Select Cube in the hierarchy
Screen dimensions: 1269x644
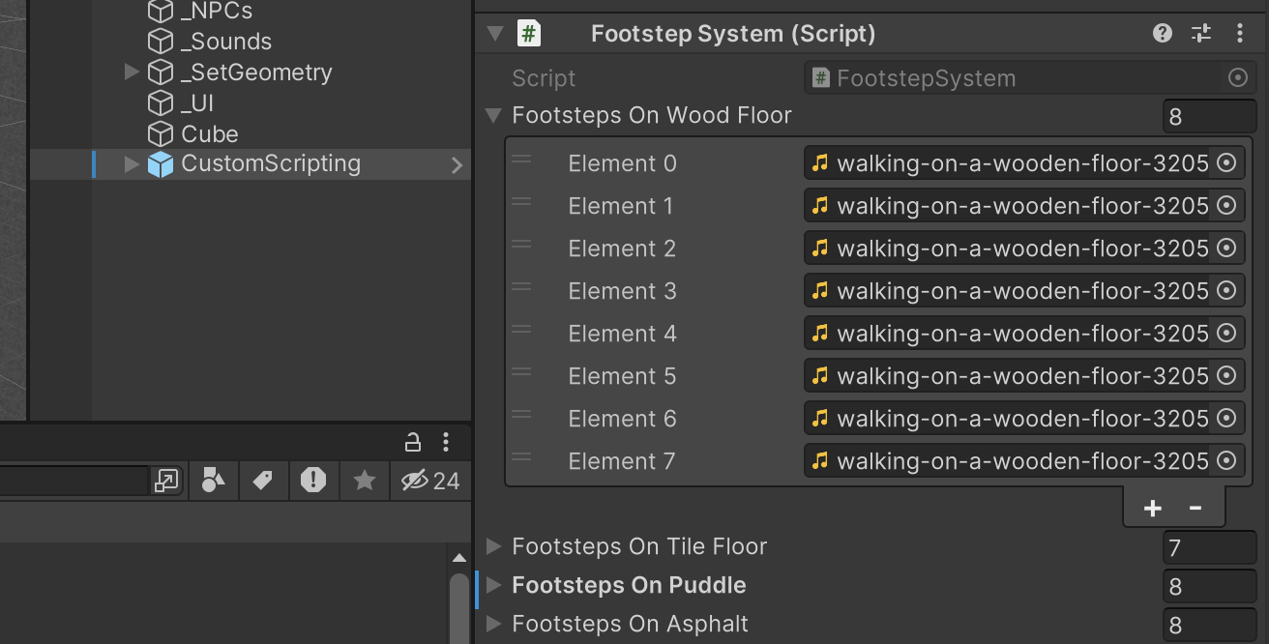click(209, 134)
